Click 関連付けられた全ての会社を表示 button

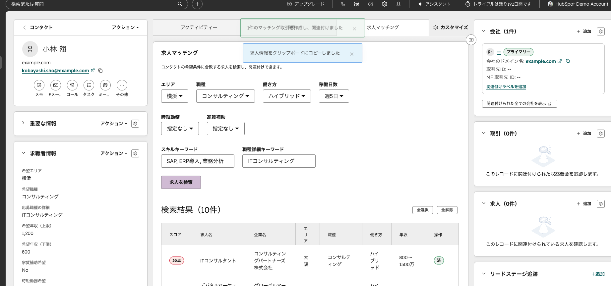pos(519,104)
